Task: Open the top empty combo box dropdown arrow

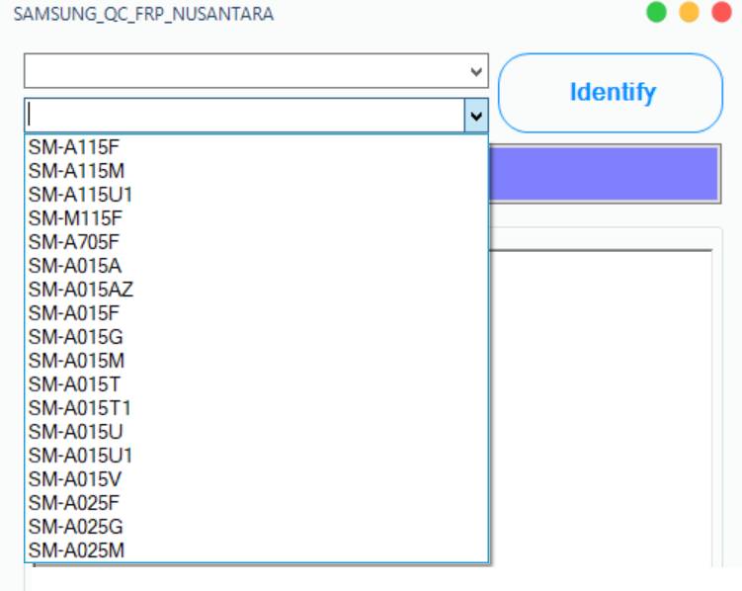Action: 476,71
